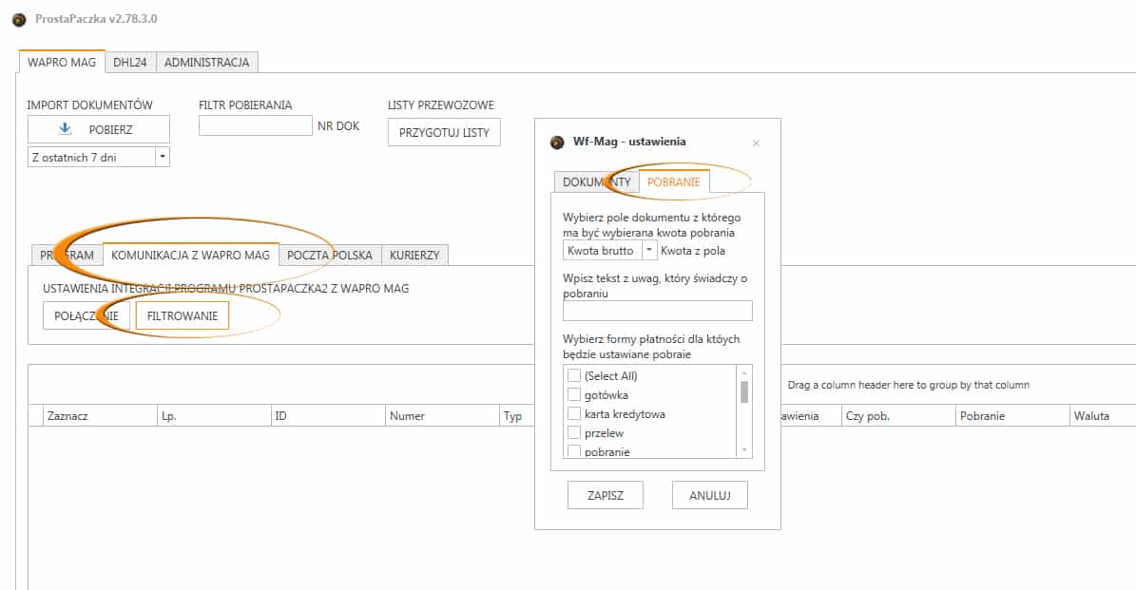The height and width of the screenshot is (590, 1136).
Task: Toggle the przelew checkbox
Action: [x=574, y=433]
